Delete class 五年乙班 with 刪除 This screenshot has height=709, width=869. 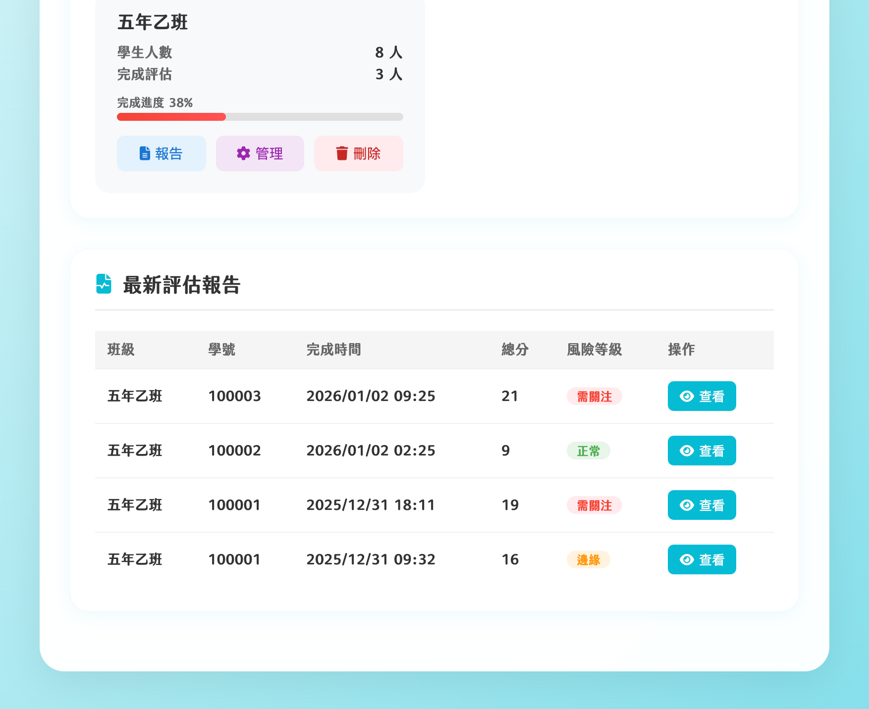[358, 153]
